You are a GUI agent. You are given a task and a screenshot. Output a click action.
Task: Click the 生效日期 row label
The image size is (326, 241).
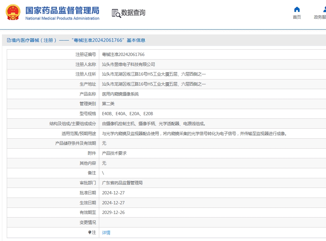tap(88, 203)
